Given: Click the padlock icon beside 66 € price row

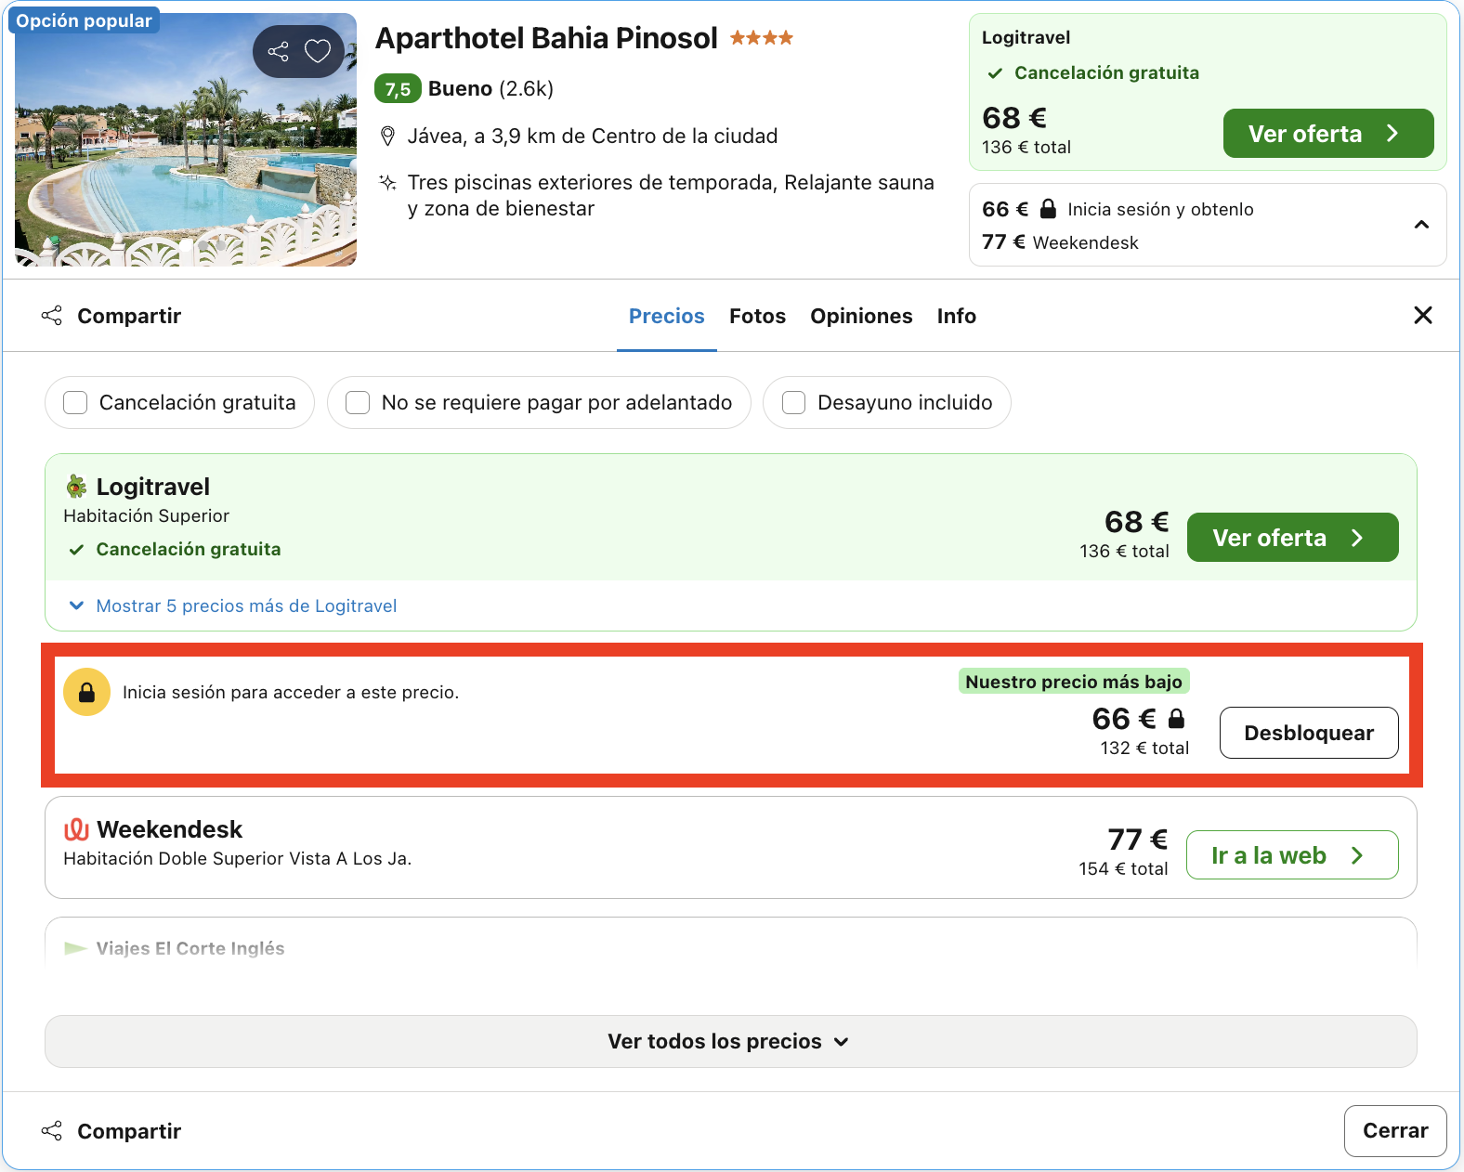Looking at the screenshot, I should (x=1176, y=718).
